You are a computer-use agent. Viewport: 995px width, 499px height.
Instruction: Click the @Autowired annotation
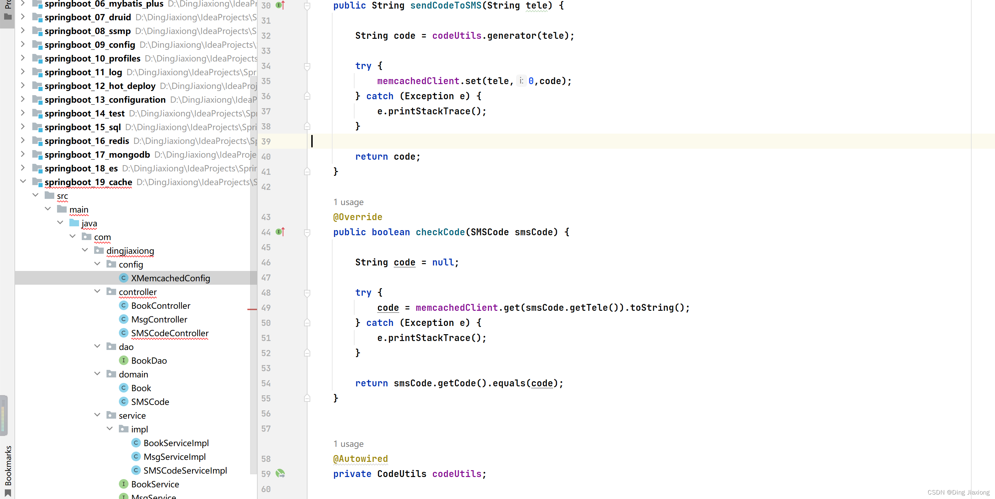click(360, 459)
